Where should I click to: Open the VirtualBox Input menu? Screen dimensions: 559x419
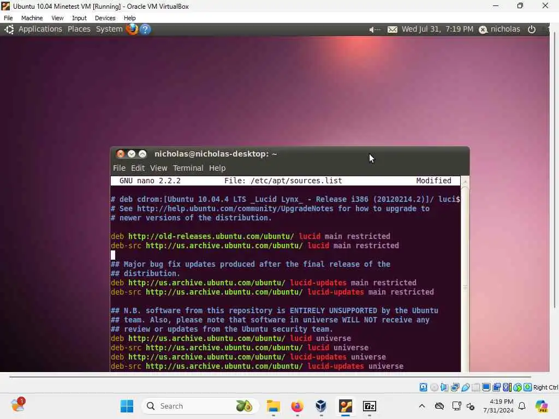pyautogui.click(x=79, y=18)
